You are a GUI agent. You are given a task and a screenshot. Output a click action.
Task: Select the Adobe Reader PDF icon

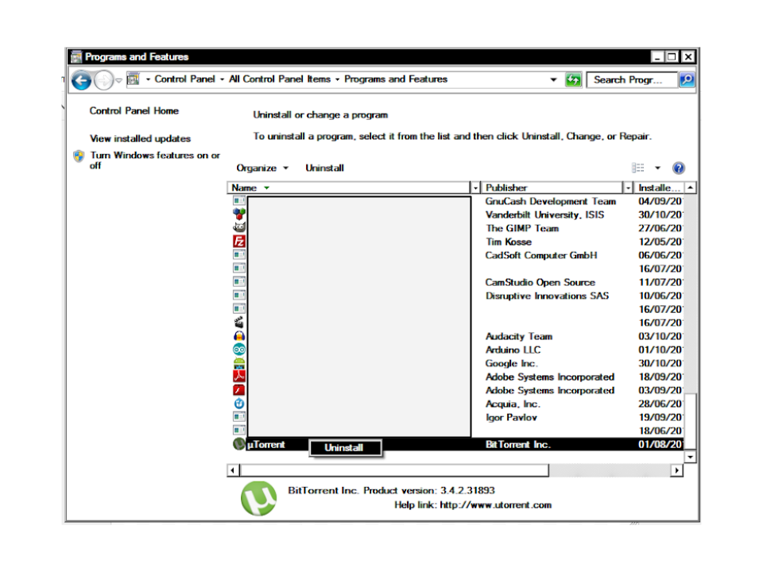[x=239, y=376]
